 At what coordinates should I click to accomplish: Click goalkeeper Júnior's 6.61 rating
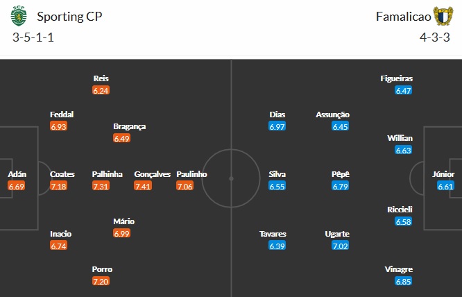point(446,186)
